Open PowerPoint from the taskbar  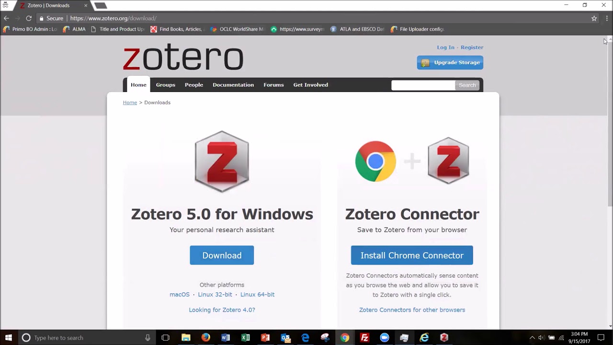(x=265, y=338)
